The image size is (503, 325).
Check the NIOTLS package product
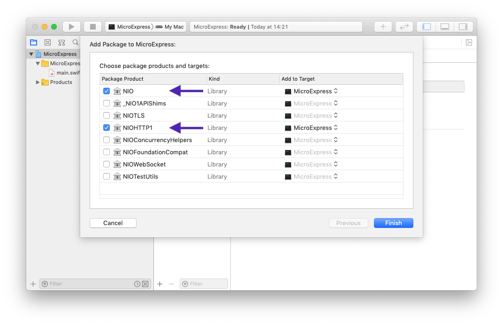pyautogui.click(x=107, y=115)
